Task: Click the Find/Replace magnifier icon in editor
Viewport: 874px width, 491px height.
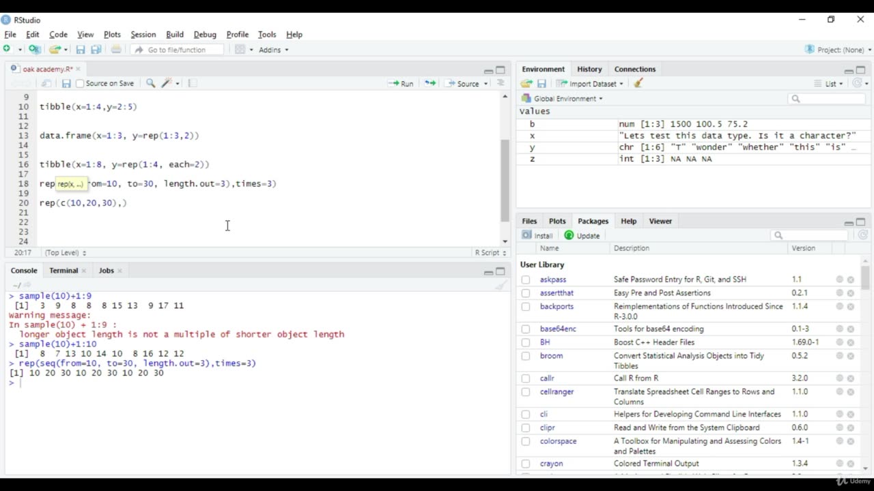Action: click(150, 83)
